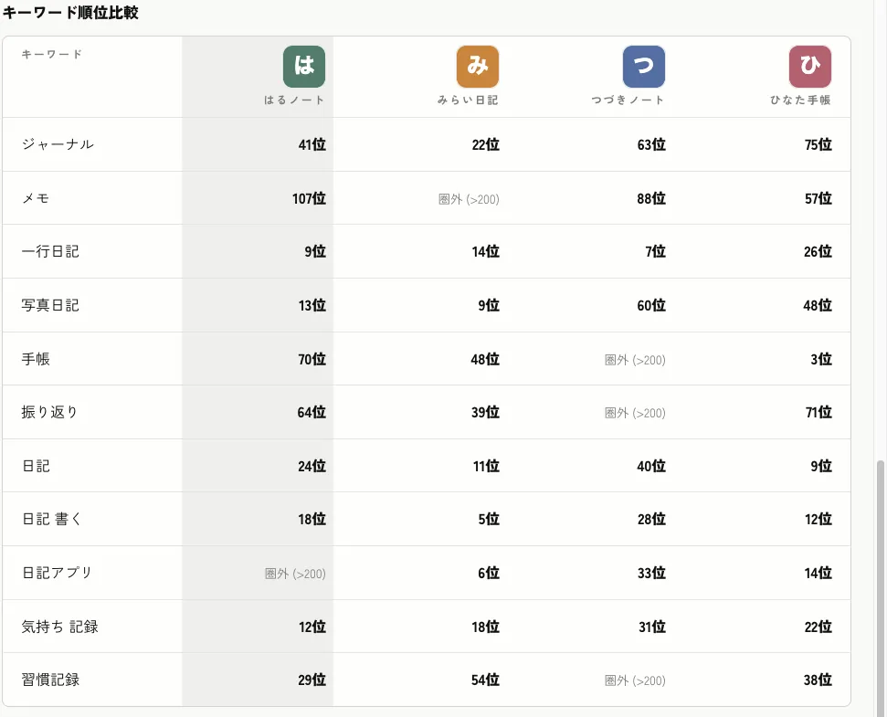Select the はるノート column label

tap(294, 100)
